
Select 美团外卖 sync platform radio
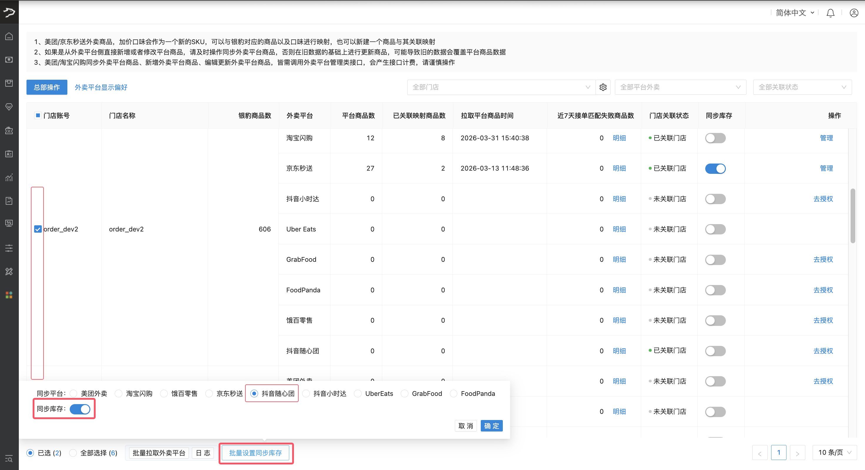click(74, 394)
